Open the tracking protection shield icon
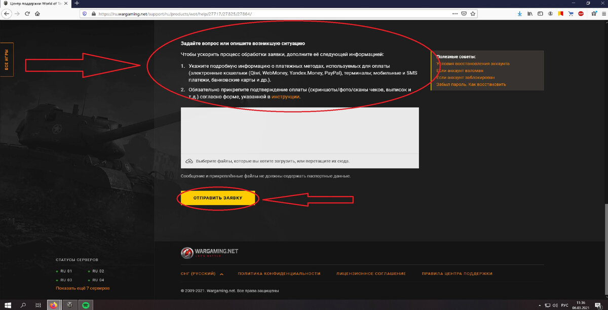608x310 pixels. (x=85, y=14)
